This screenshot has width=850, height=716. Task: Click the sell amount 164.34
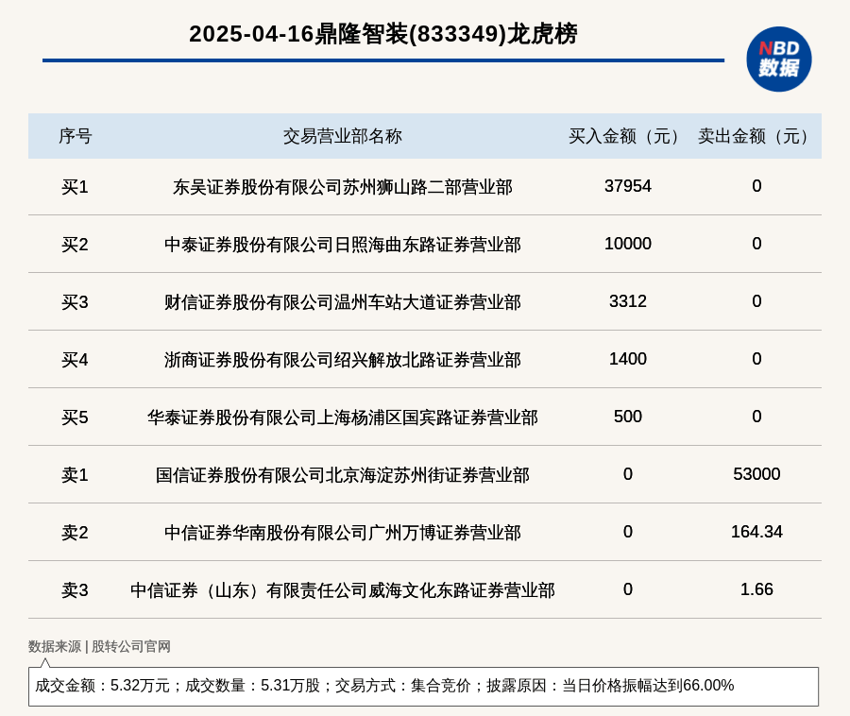point(756,532)
